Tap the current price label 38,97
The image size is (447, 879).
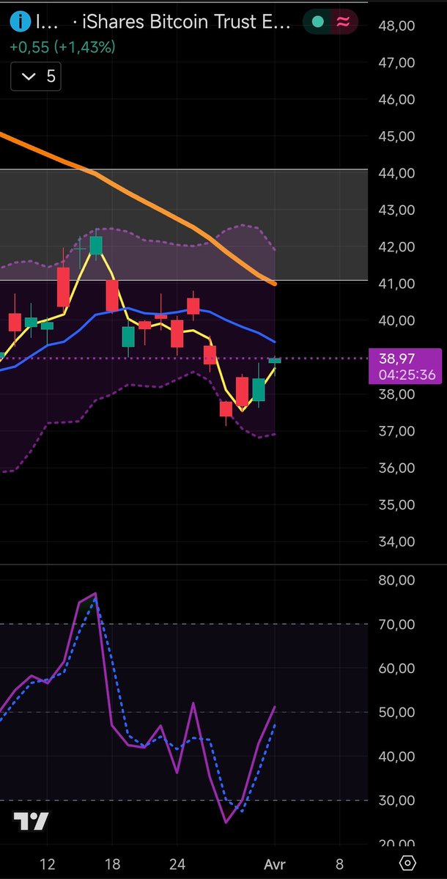pyautogui.click(x=396, y=358)
